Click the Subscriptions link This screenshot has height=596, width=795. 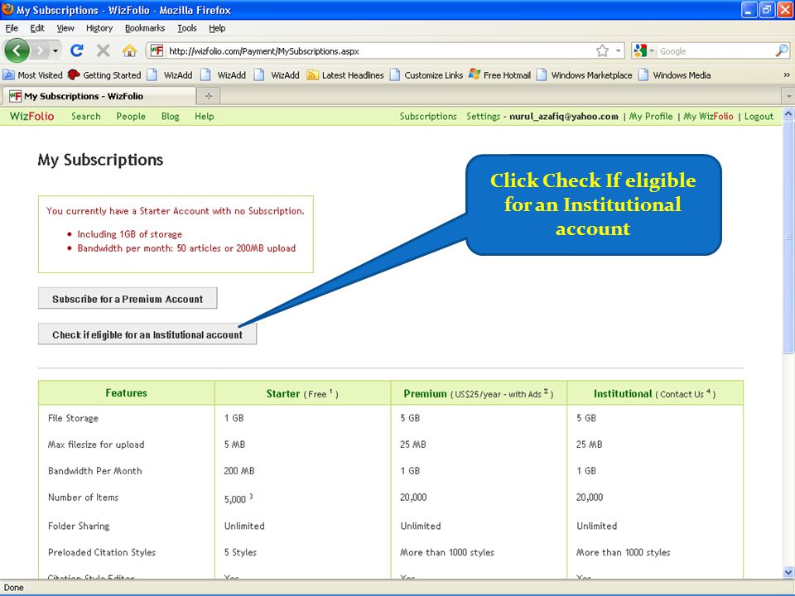[x=428, y=116]
